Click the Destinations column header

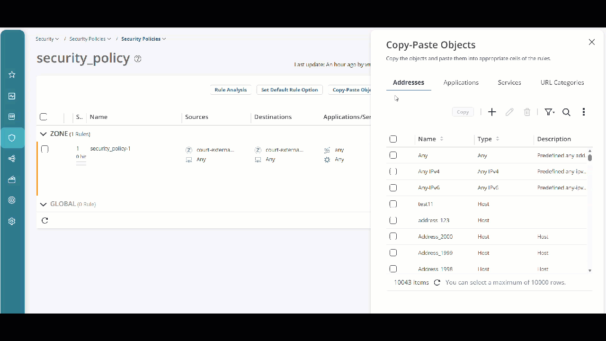pos(273,117)
